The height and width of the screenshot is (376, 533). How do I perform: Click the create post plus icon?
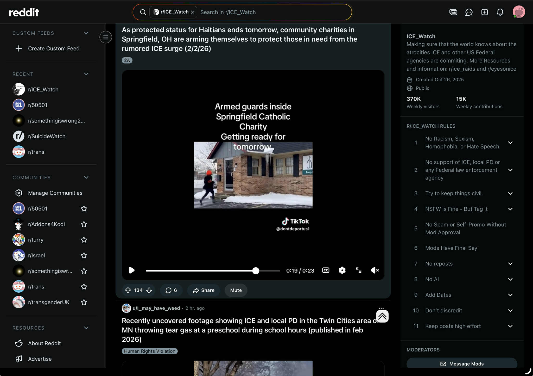(484, 12)
